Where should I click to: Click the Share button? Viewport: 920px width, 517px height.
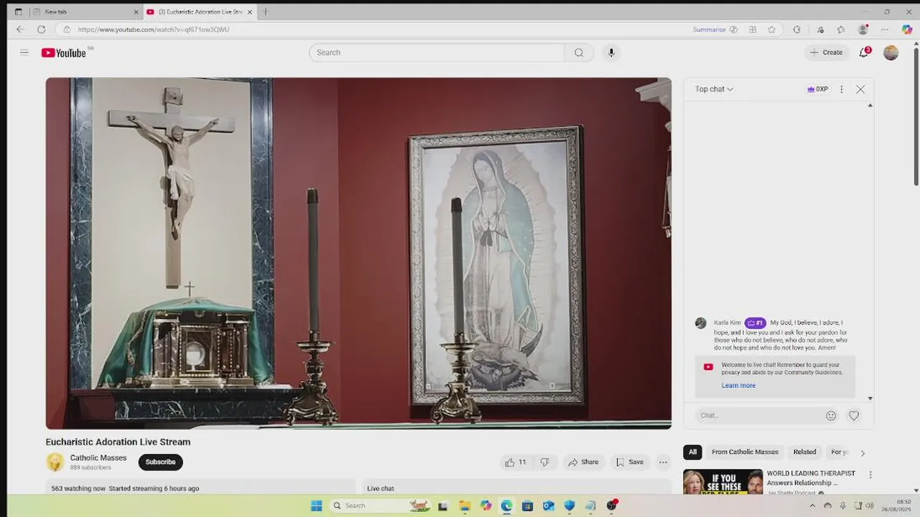pyautogui.click(x=583, y=462)
